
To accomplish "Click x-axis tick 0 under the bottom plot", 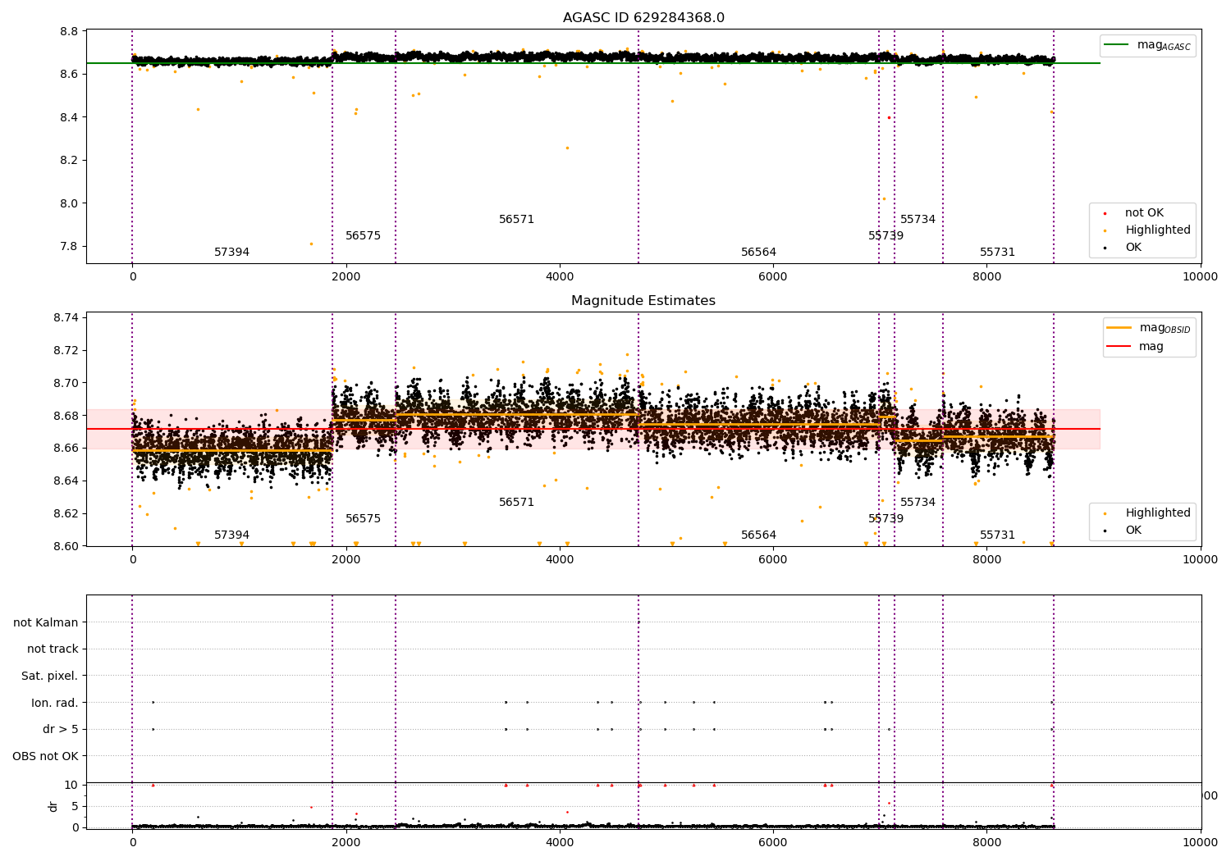I will pos(132,843).
